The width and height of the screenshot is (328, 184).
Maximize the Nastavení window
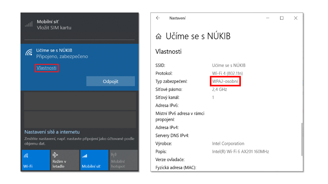tap(282, 18)
